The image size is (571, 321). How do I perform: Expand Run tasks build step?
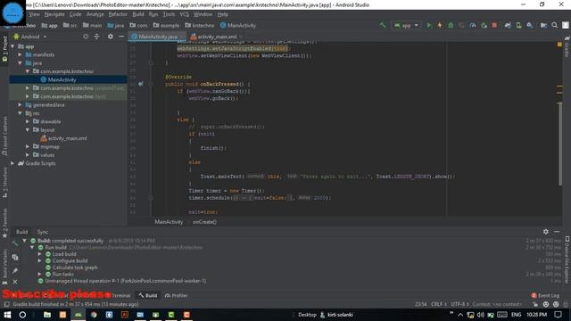tap(39, 274)
